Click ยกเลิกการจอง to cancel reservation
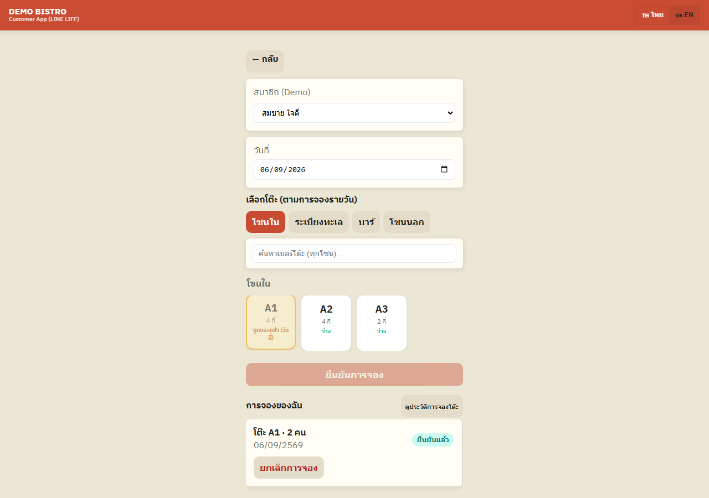The height and width of the screenshot is (498, 709). [289, 468]
